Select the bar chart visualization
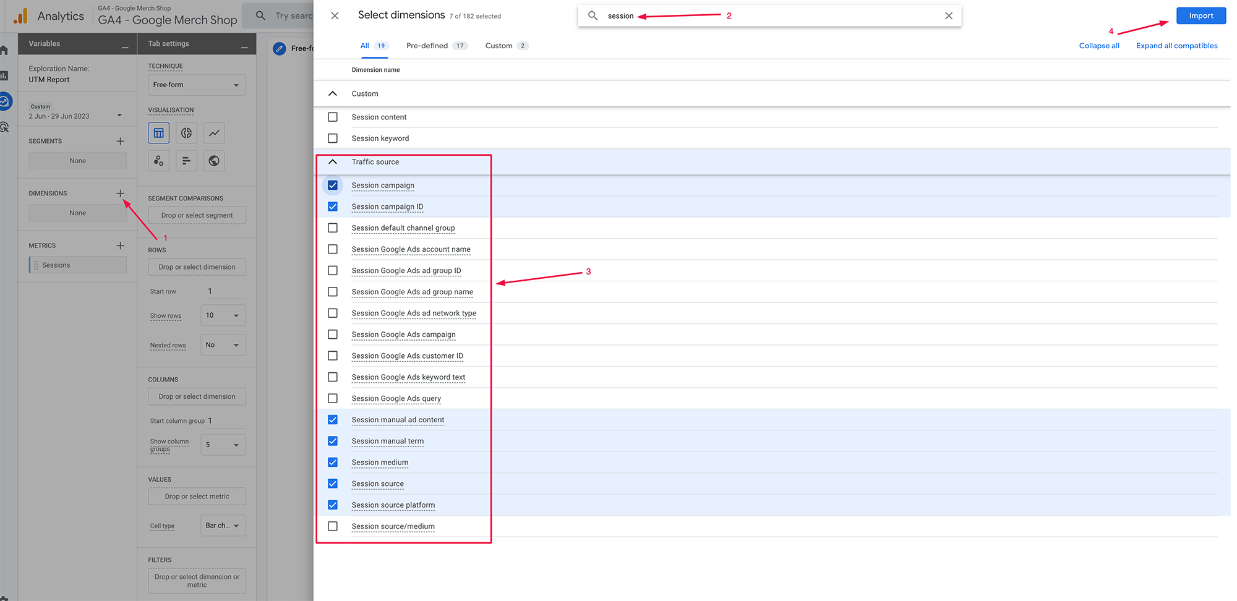Viewport: 1237px width, 601px height. (x=186, y=160)
